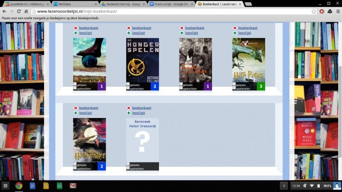Screen dimensions: 342x192
Task: Open the browser home page icon
Action: tap(26, 12)
